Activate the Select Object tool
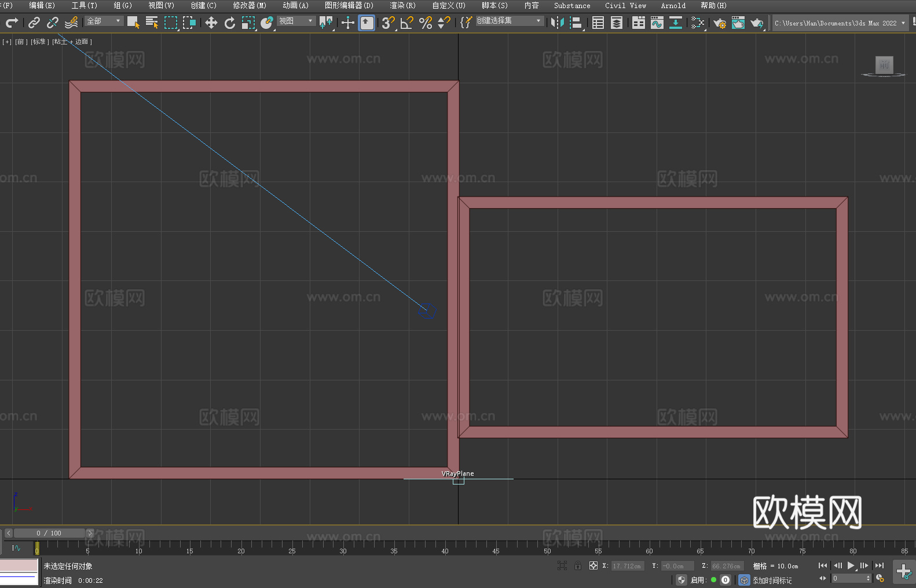916x588 pixels. click(133, 23)
